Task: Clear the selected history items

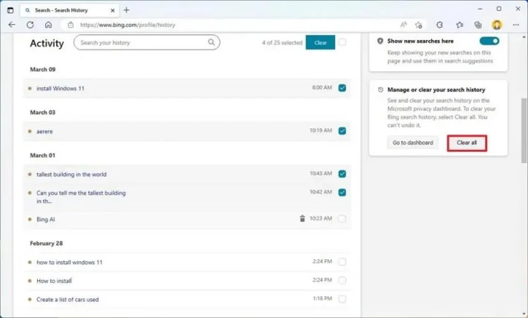Action: [x=320, y=42]
